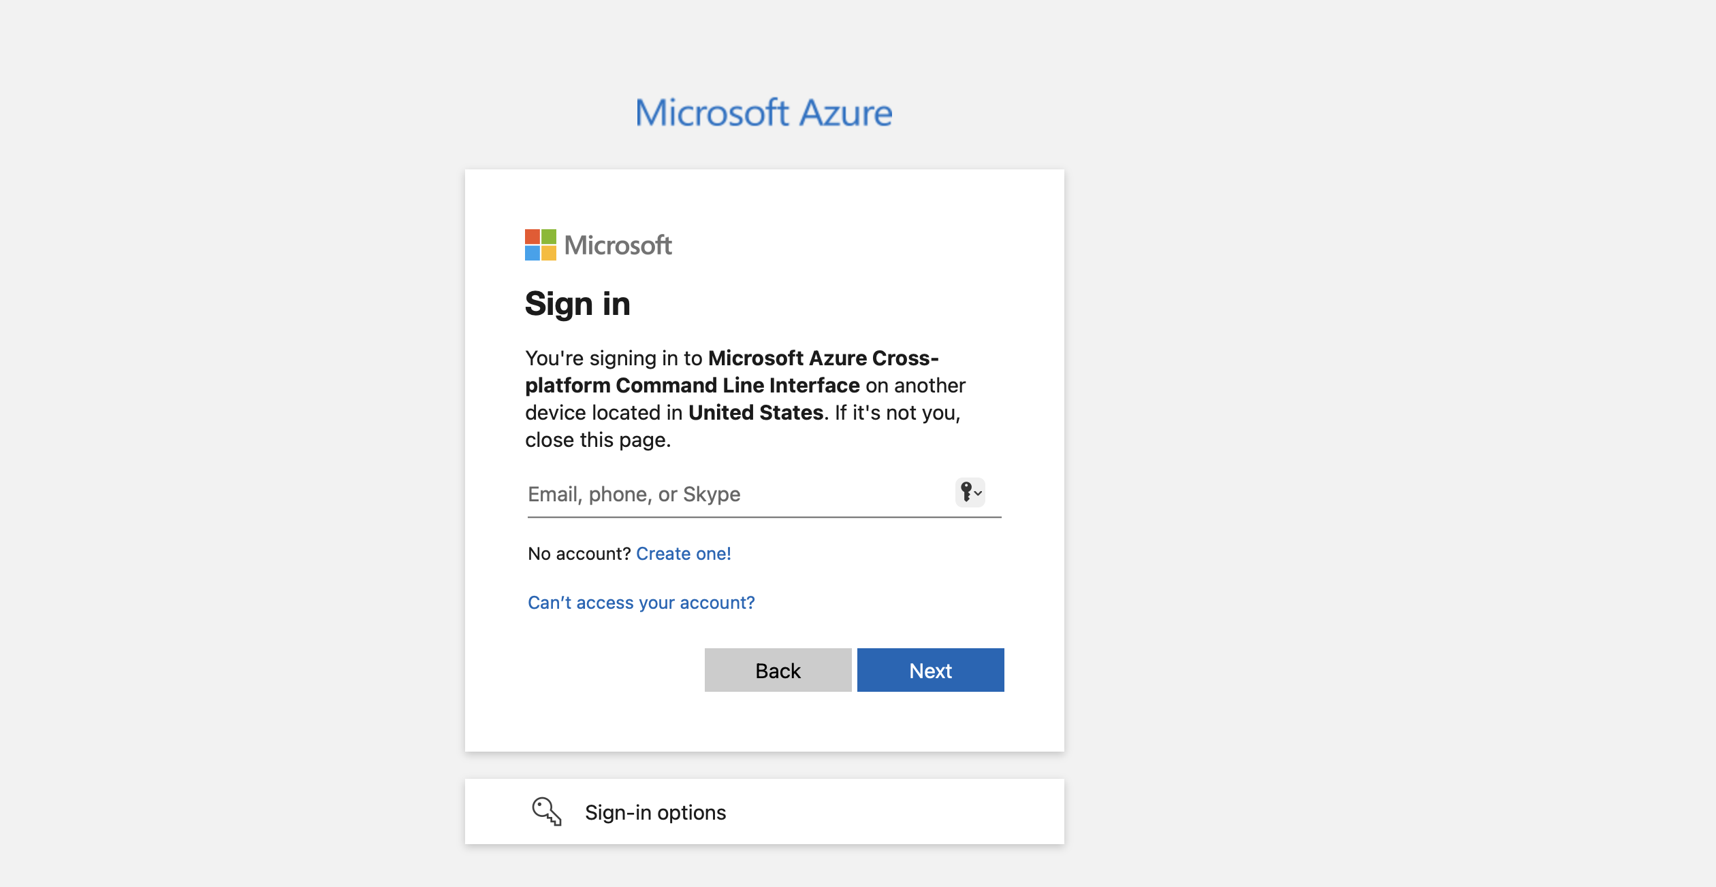Click the "You're signing in to" text
Image resolution: width=1716 pixels, height=887 pixels.
coord(614,358)
